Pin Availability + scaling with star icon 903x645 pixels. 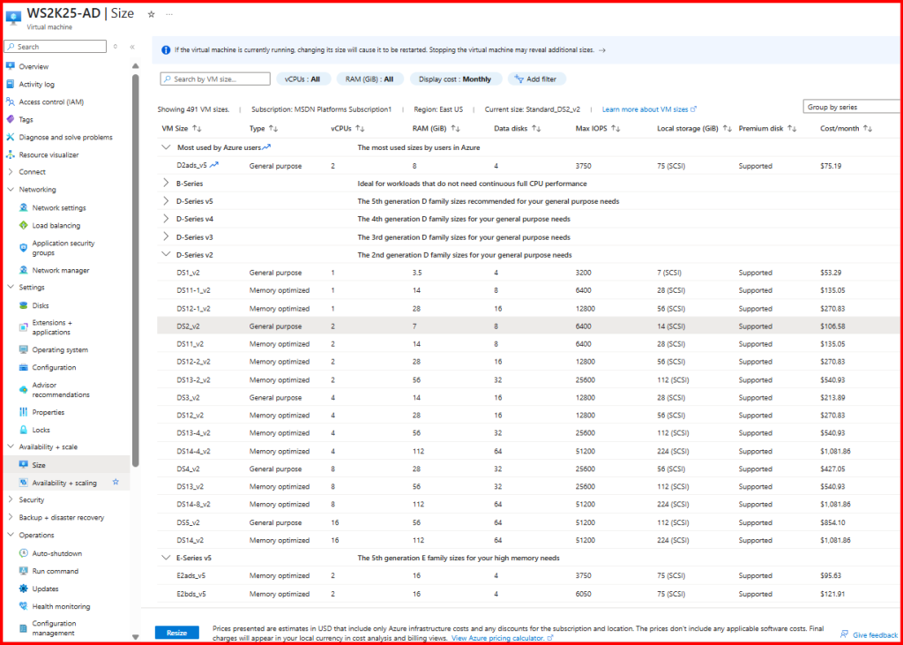[116, 483]
